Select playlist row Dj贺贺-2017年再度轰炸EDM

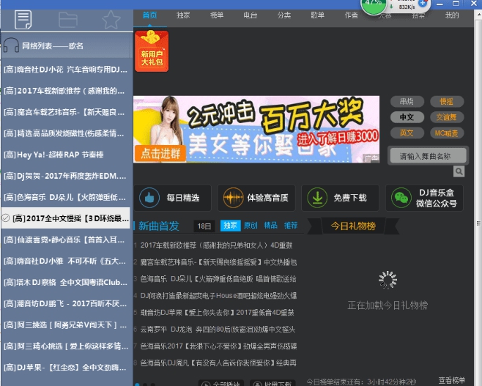pos(67,176)
